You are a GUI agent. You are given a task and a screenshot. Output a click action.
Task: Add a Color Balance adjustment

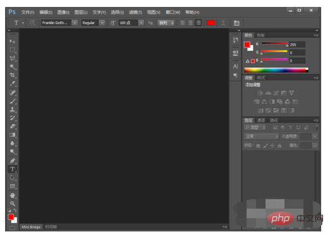(264, 102)
